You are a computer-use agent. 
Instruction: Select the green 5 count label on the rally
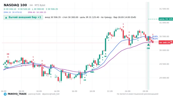point(102,60)
